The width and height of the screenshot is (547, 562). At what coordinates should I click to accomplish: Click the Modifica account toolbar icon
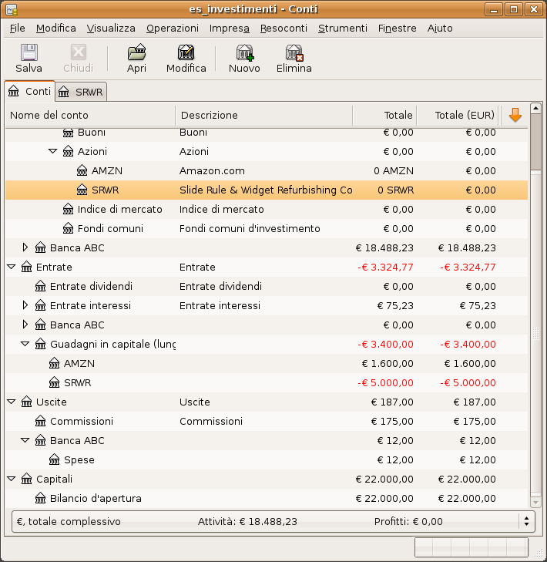click(x=186, y=52)
